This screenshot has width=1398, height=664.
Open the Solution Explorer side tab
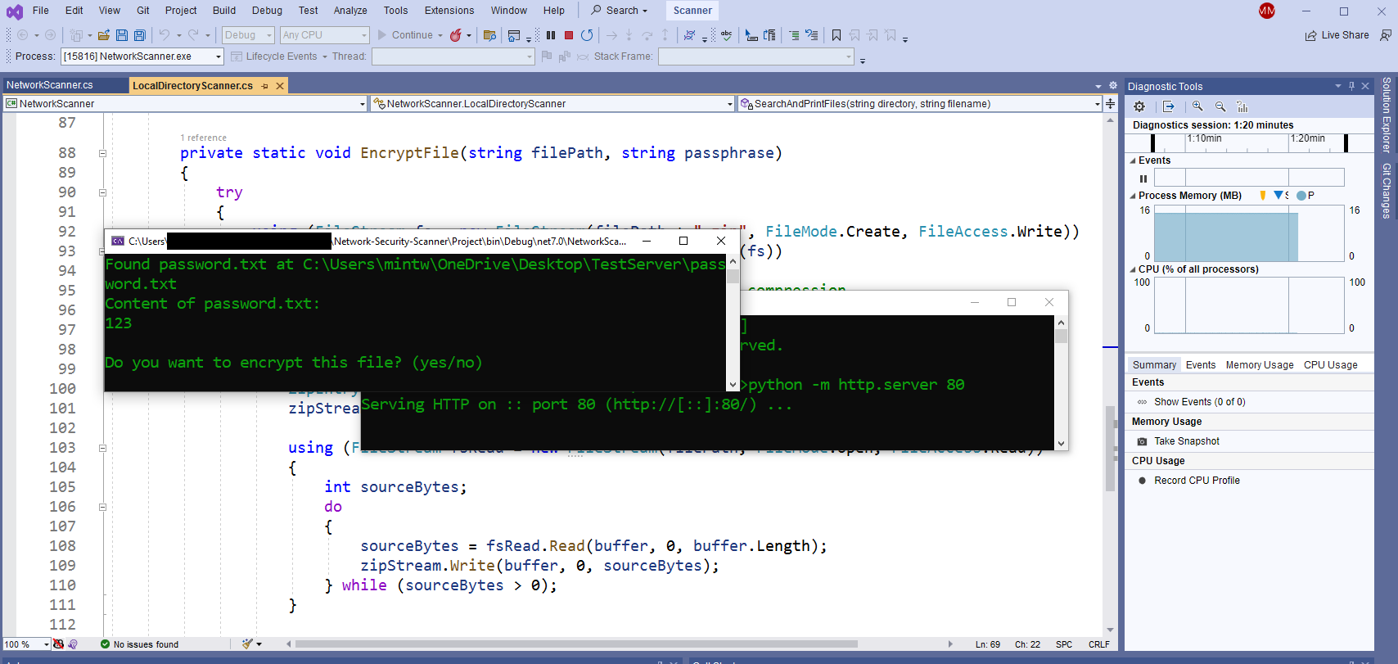[1387, 115]
